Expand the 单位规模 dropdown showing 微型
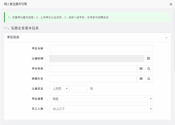 coord(101,99)
